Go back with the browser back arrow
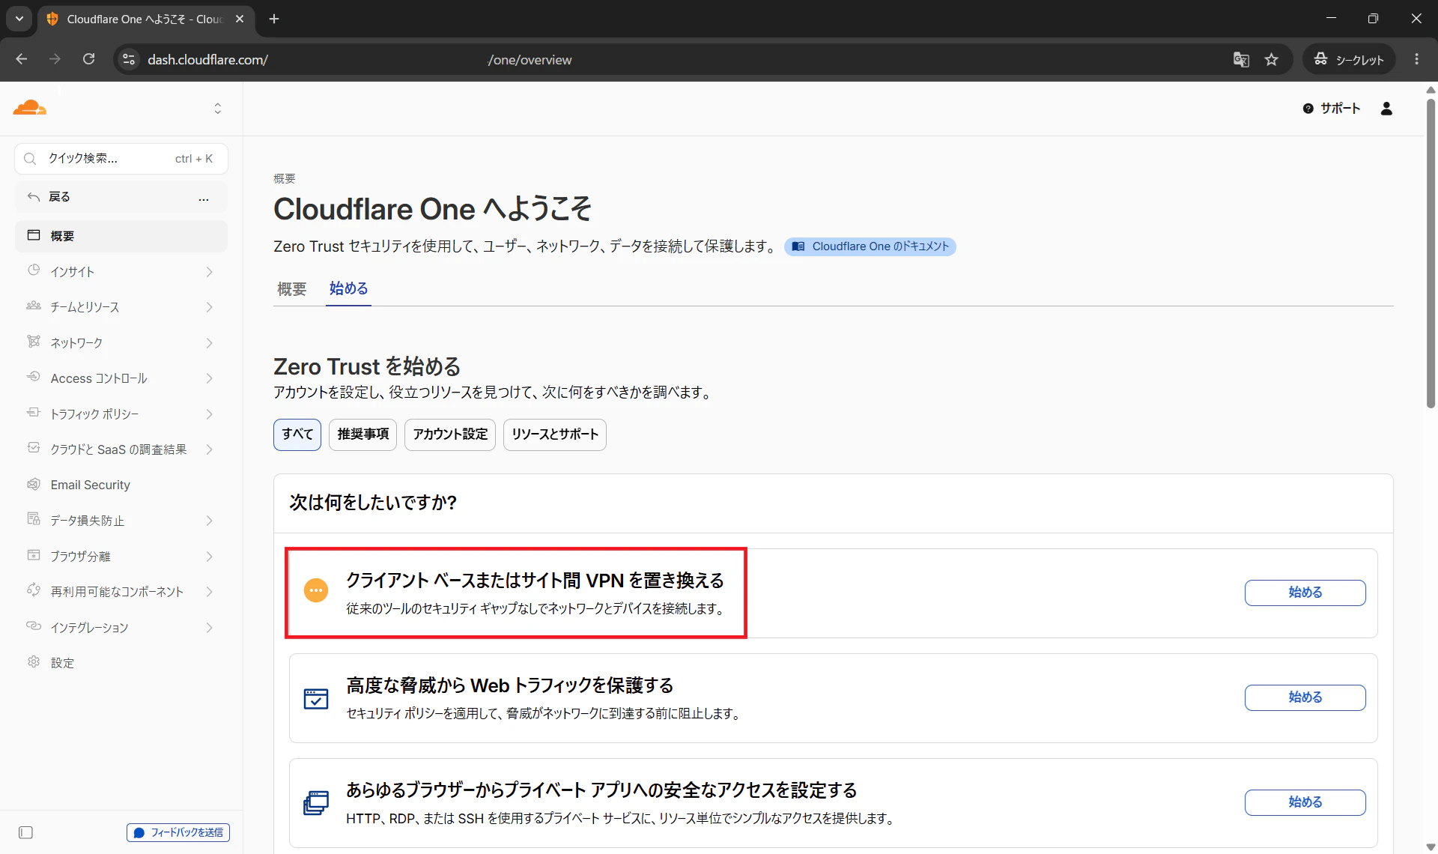1438x854 pixels. pos(21,59)
